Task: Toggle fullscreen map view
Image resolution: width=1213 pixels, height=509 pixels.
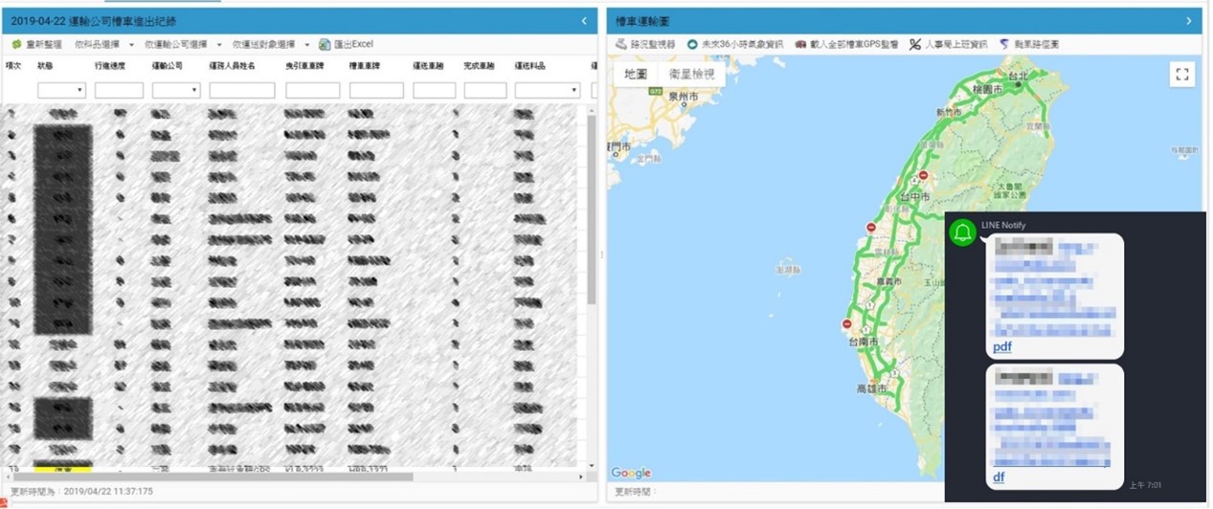Action: click(1182, 75)
